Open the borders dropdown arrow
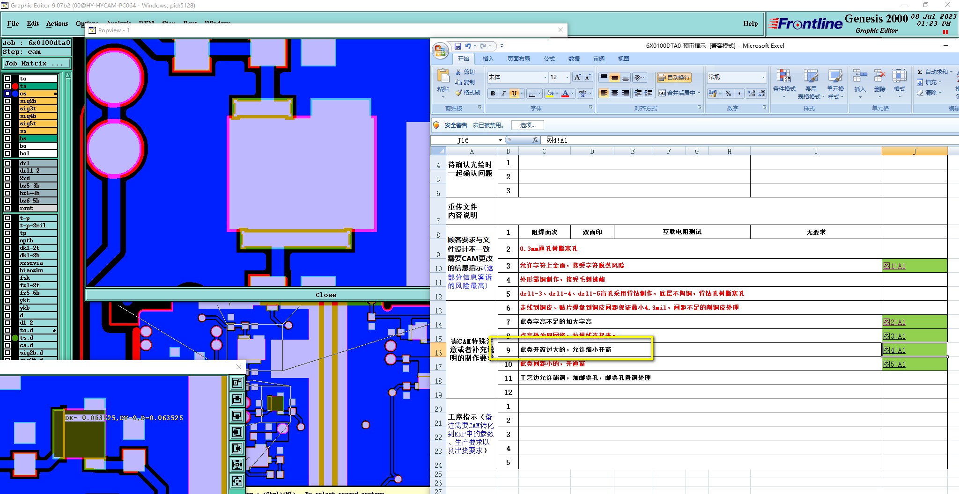Image resolution: width=959 pixels, height=494 pixels. click(539, 94)
